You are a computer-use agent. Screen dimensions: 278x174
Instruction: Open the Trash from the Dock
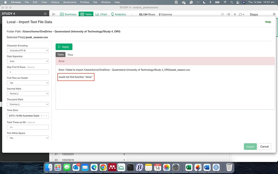click(x=229, y=167)
